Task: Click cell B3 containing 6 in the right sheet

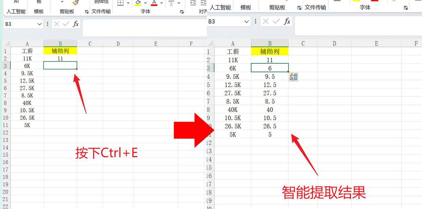Action: tap(270, 68)
